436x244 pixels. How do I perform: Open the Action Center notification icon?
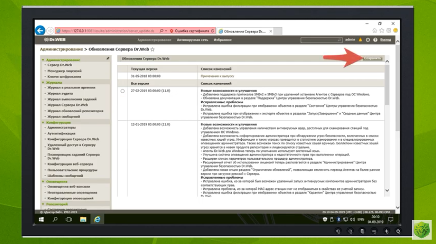pos(391,220)
